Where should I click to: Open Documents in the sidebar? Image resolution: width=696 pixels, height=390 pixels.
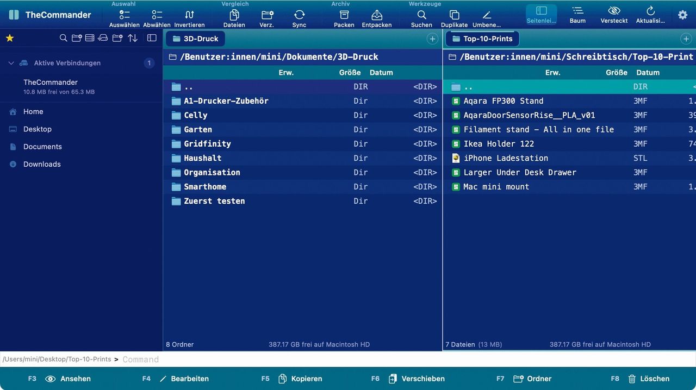82,147
